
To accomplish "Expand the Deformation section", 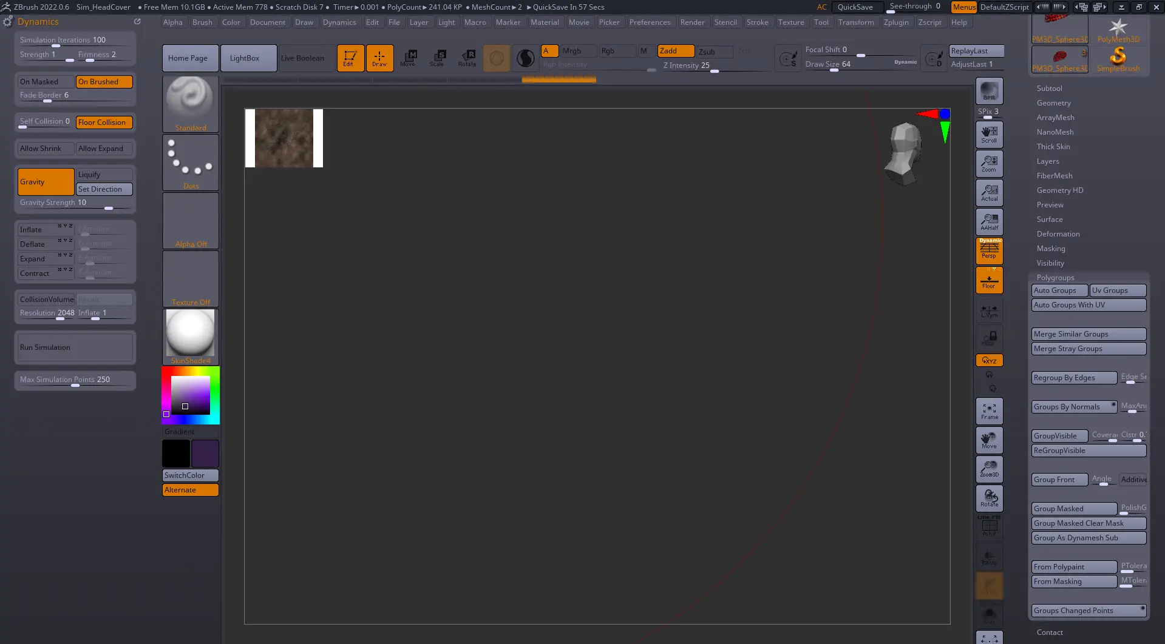I will 1058,234.
